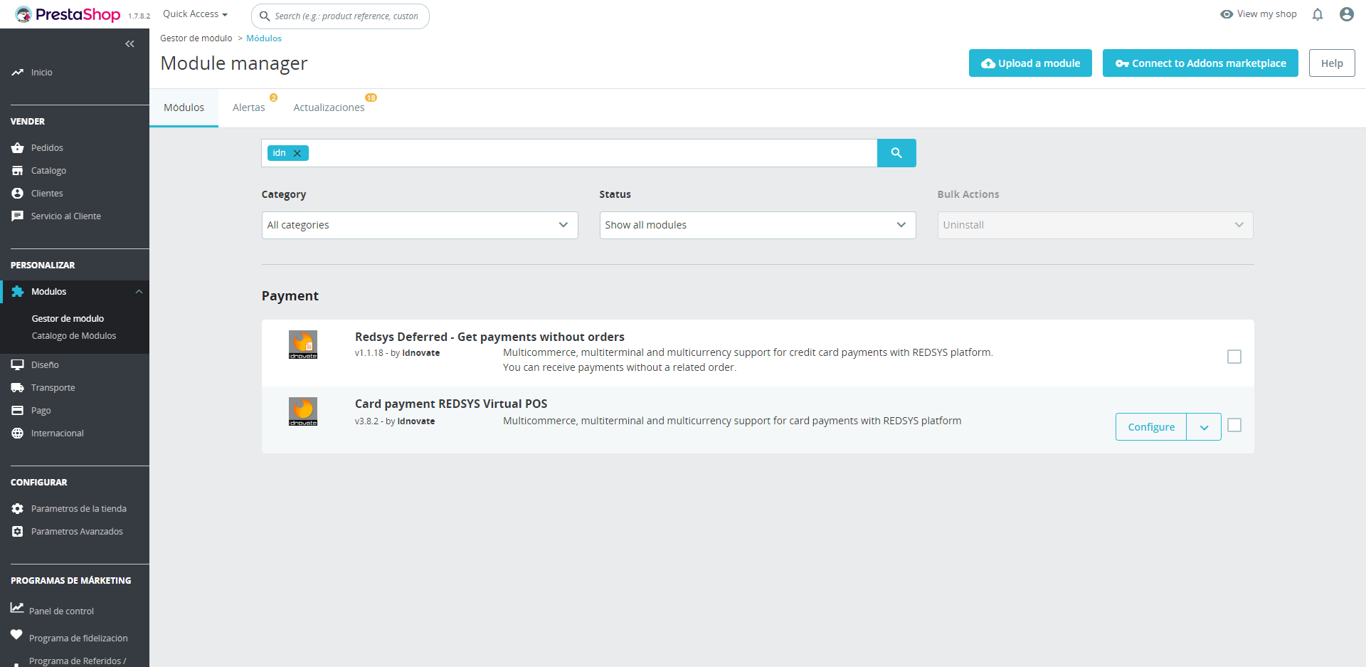This screenshot has width=1366, height=667.
Task: Click the Redsys Deferred module logo
Action: (303, 345)
